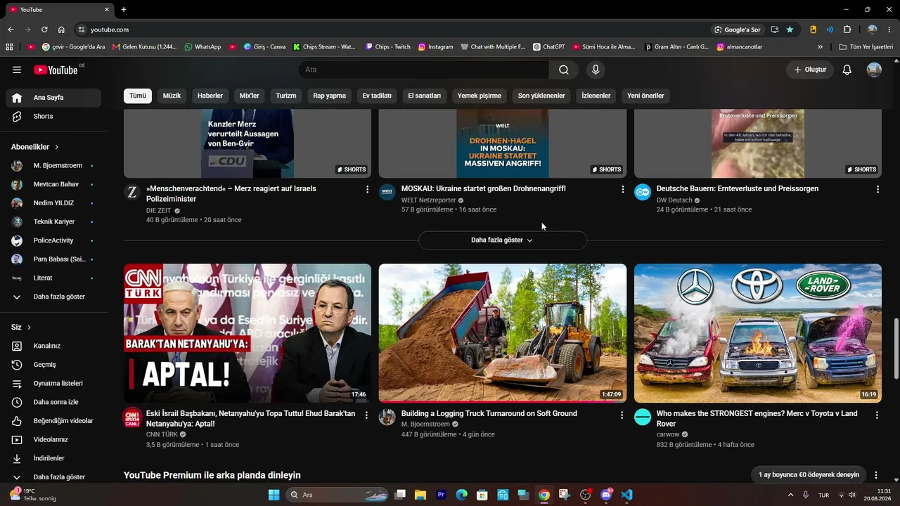Select the Yeni öneriler filter chip
This screenshot has height=506, width=900.
coord(645,96)
